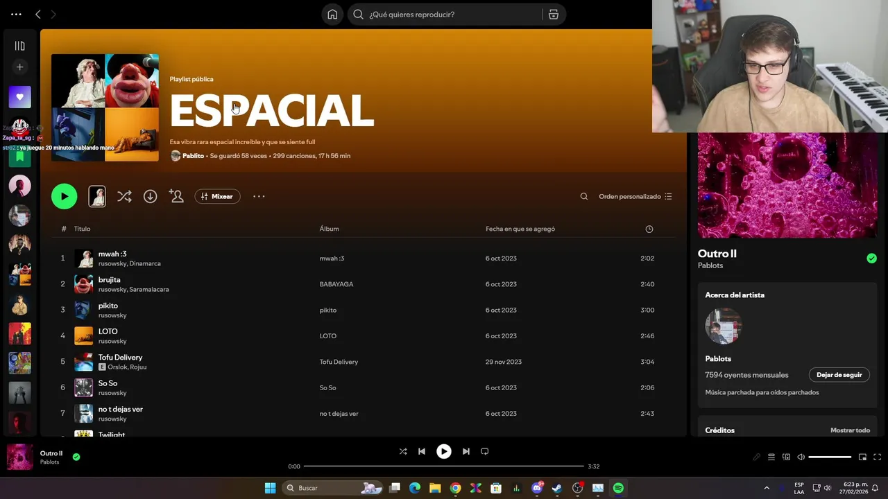Open the Browse icon in search bar
Image resolution: width=888 pixels, height=499 pixels.
coord(554,14)
